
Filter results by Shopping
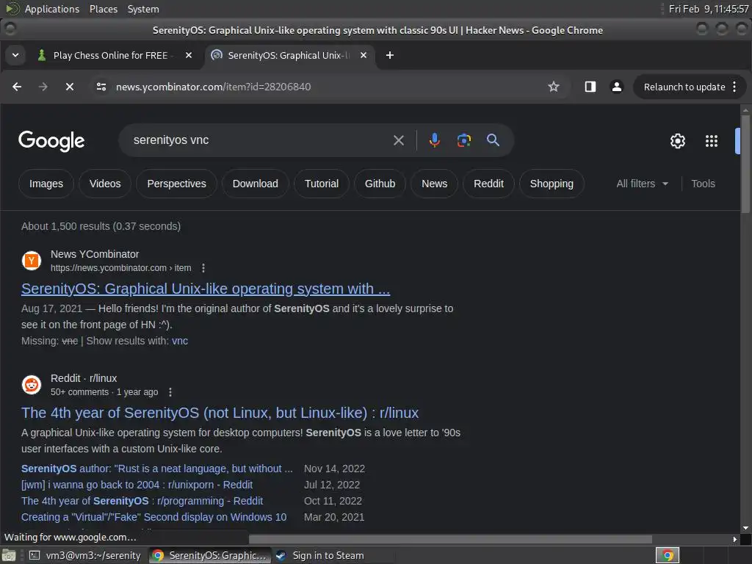click(552, 184)
